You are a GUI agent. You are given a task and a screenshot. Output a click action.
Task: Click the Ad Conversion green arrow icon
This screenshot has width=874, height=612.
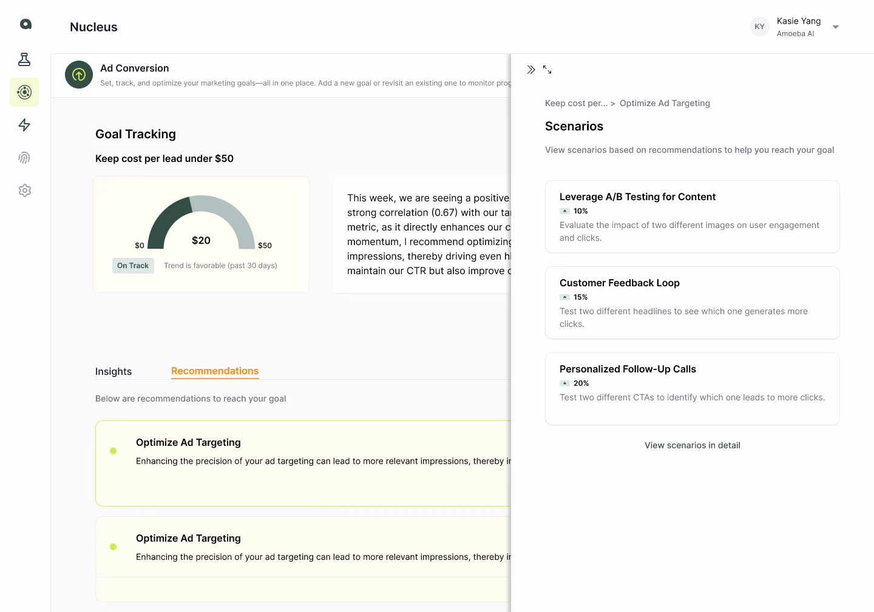click(79, 75)
